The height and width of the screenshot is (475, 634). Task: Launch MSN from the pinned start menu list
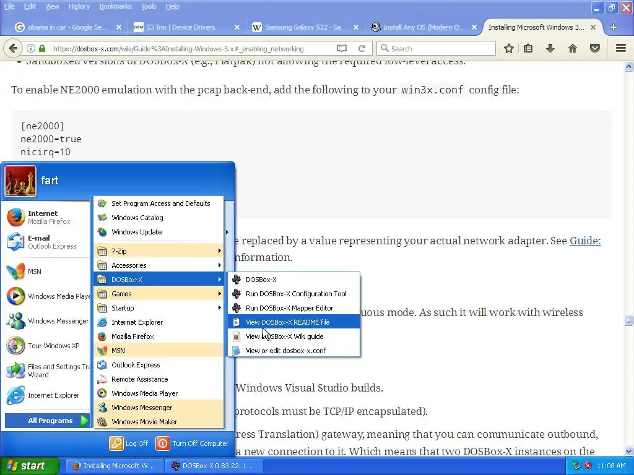click(x=47, y=272)
